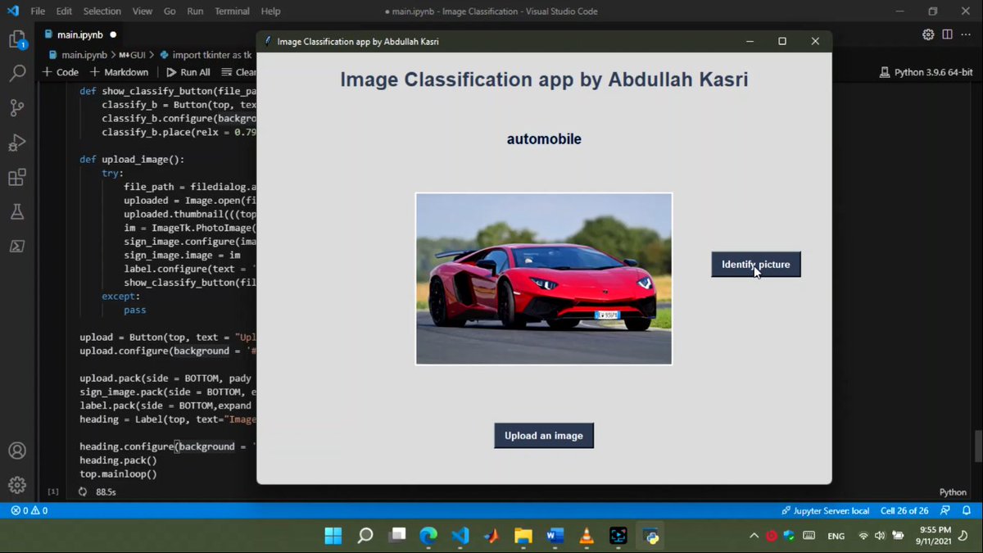Click the Identify picture button
The height and width of the screenshot is (553, 983).
755,264
